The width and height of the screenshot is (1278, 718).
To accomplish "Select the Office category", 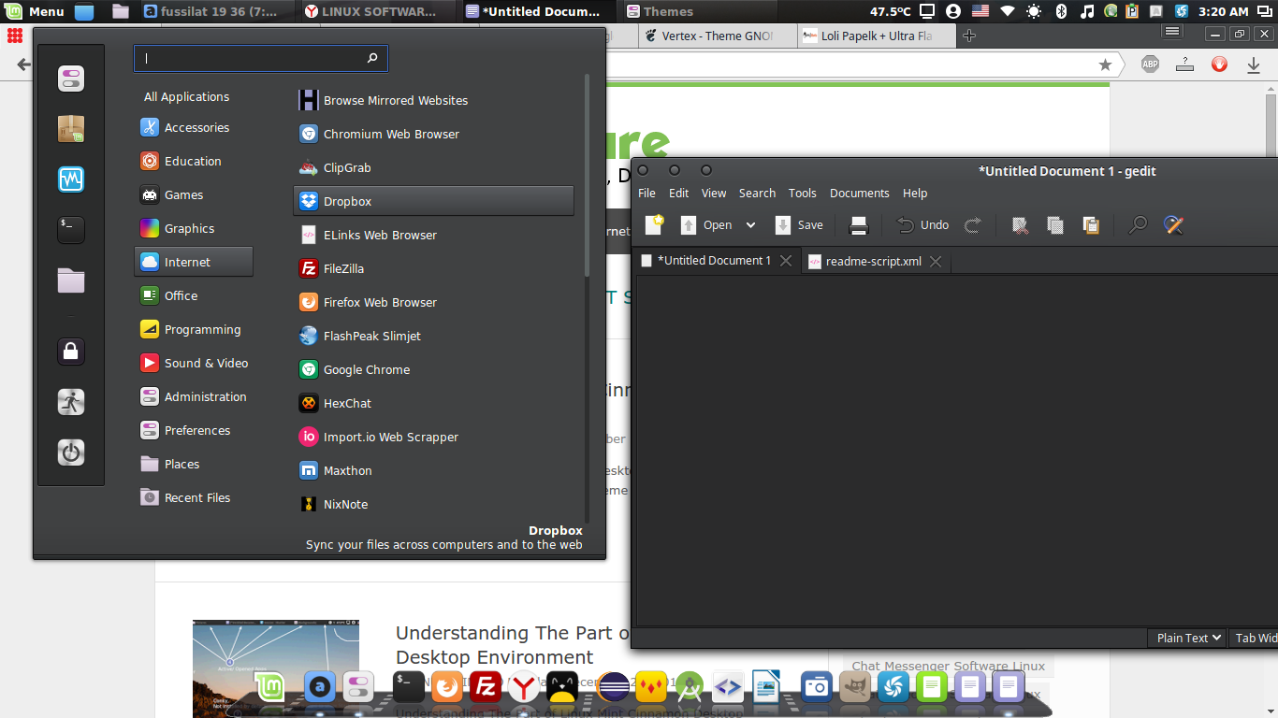I will [194, 295].
